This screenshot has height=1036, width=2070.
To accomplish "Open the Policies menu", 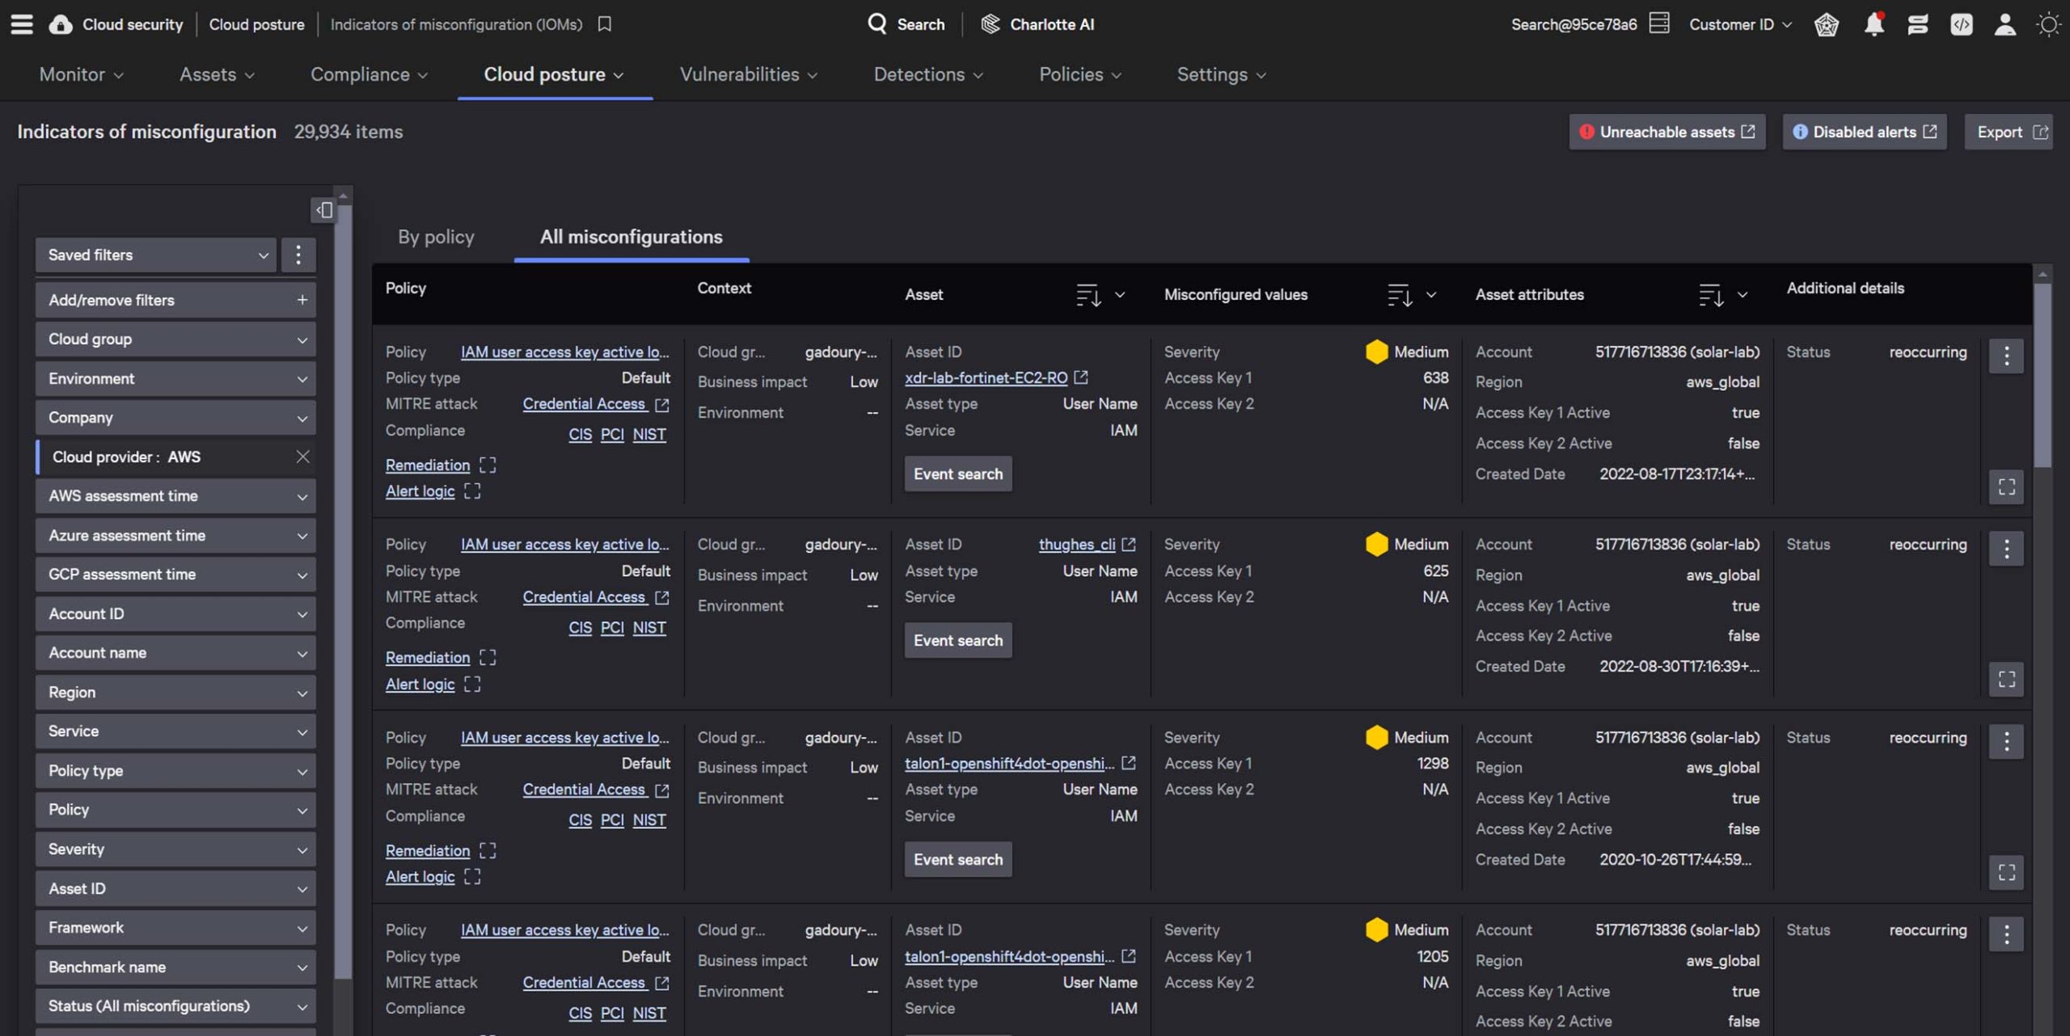I will [1080, 74].
